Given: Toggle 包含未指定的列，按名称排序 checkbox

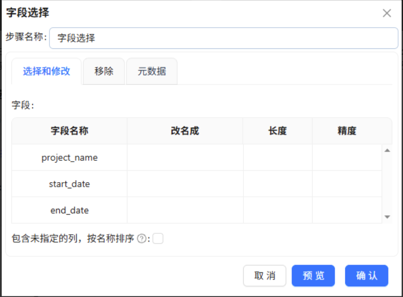Looking at the screenshot, I should (158, 238).
